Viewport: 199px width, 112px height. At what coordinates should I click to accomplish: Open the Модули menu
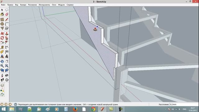[62, 5]
